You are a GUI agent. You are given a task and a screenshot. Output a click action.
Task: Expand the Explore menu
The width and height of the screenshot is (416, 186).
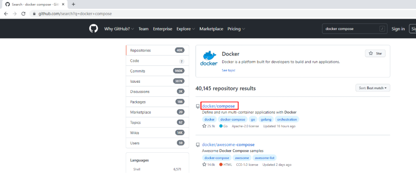pos(186,29)
